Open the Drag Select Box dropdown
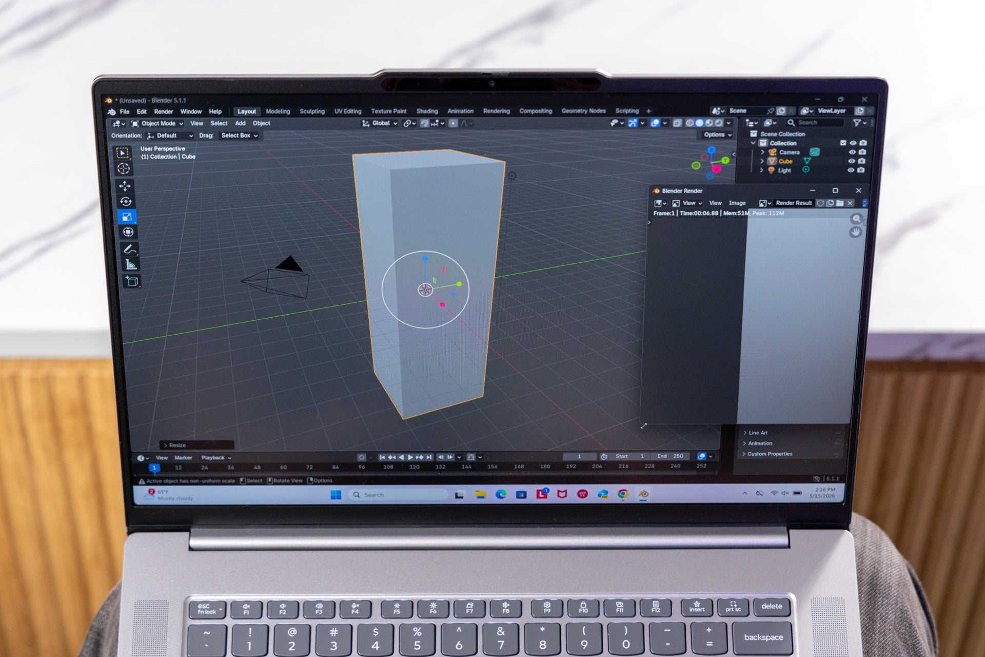Viewport: 985px width, 657px height. click(240, 136)
